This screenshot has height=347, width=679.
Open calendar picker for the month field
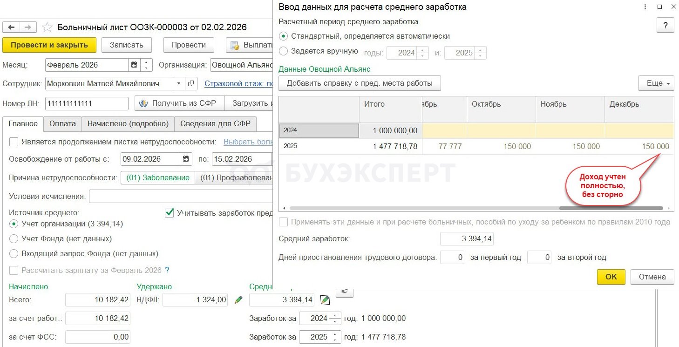coord(134,65)
